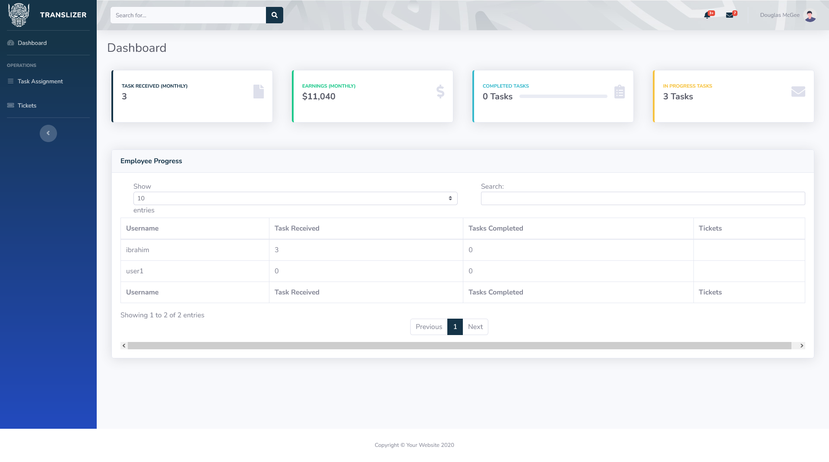Click the Translizer logo icon
Viewport: 829px width, 462px height.
pyautogui.click(x=19, y=15)
